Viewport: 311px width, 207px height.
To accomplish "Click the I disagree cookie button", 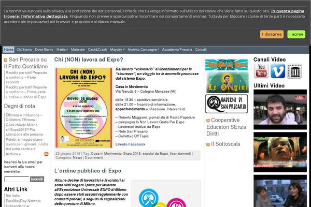I will (x=272, y=34).
